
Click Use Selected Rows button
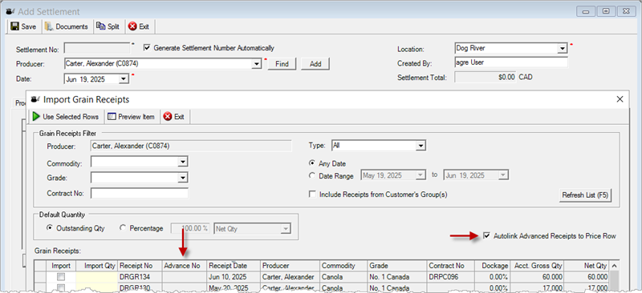66,117
